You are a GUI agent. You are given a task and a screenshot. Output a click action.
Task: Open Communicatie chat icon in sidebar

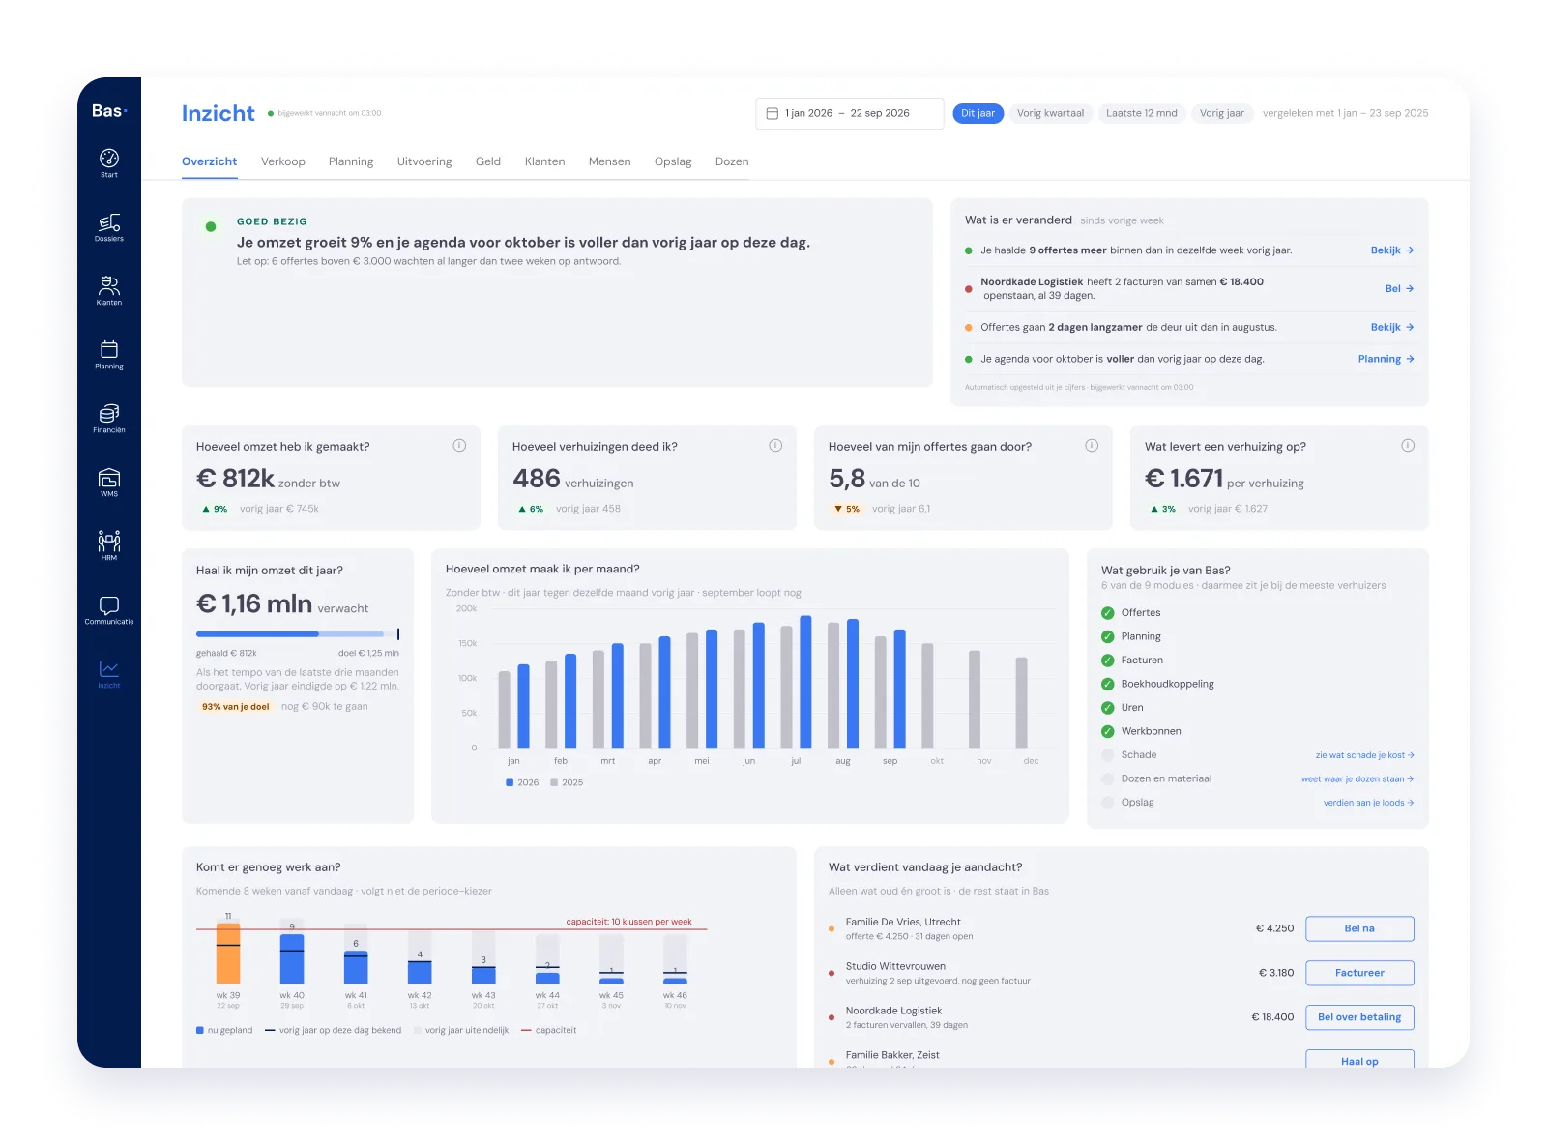pos(109,609)
